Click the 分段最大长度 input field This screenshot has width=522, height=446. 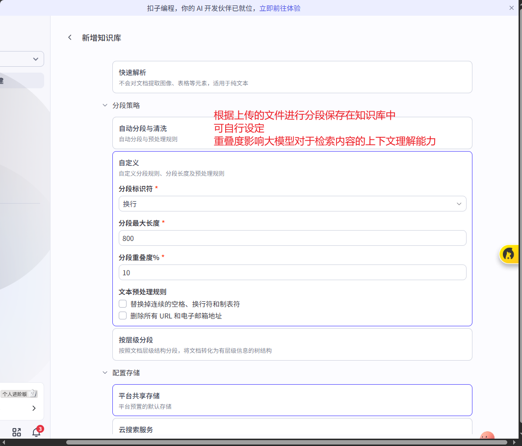tap(292, 238)
